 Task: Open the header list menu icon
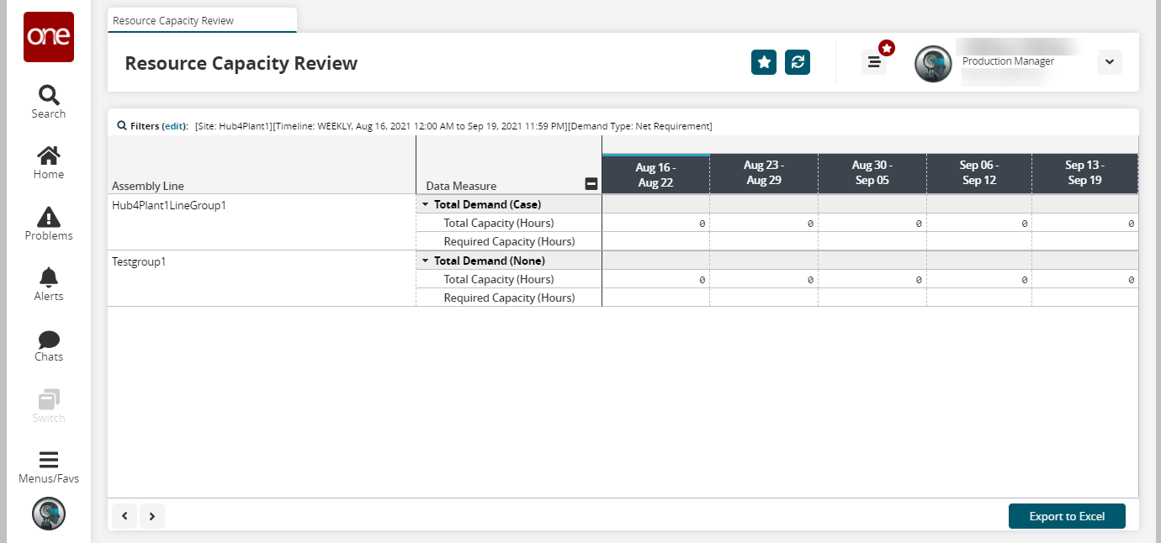[874, 62]
